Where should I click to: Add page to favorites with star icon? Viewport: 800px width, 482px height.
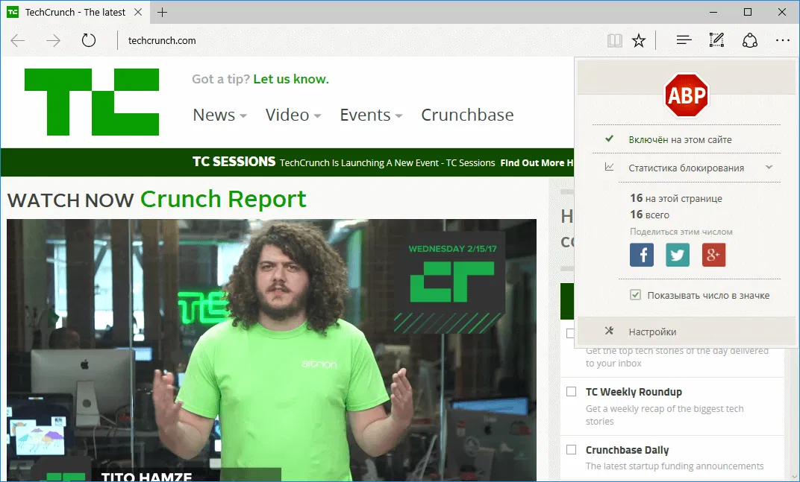click(639, 40)
